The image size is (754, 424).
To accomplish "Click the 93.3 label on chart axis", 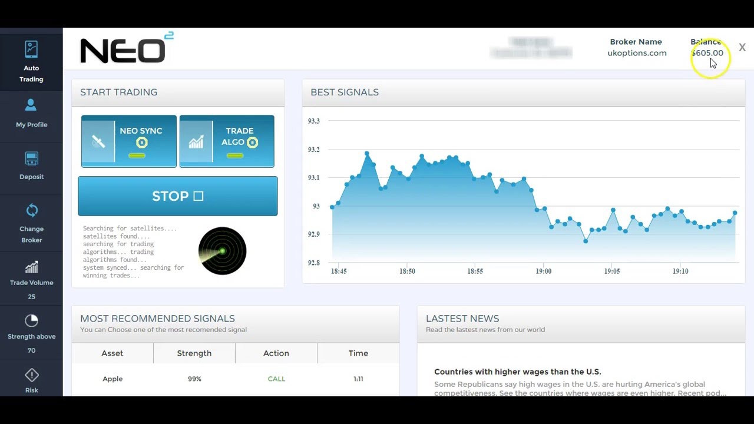I will (313, 121).
